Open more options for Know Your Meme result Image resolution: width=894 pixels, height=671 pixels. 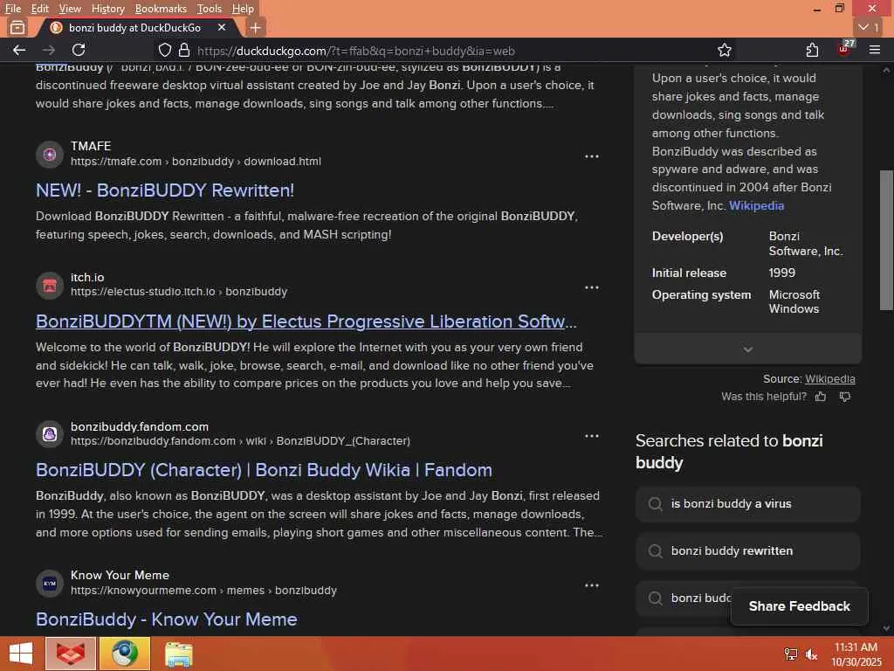(x=591, y=585)
